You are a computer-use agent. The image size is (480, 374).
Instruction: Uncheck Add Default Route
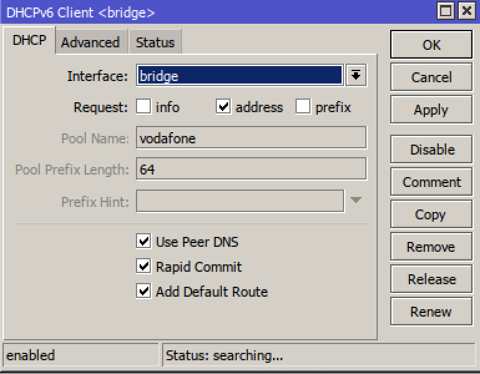point(144,292)
